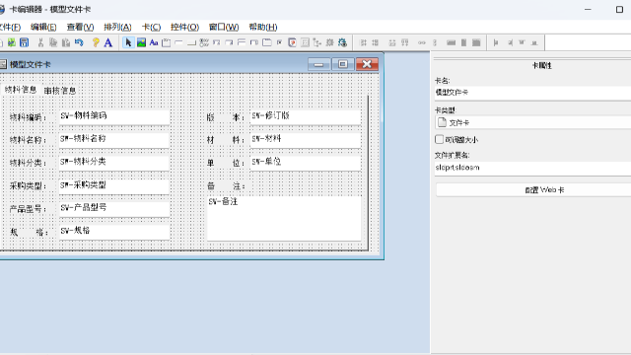Image resolution: width=631 pixels, height=355 pixels.
Task: Choose the Aa static text control tool
Action: [154, 42]
